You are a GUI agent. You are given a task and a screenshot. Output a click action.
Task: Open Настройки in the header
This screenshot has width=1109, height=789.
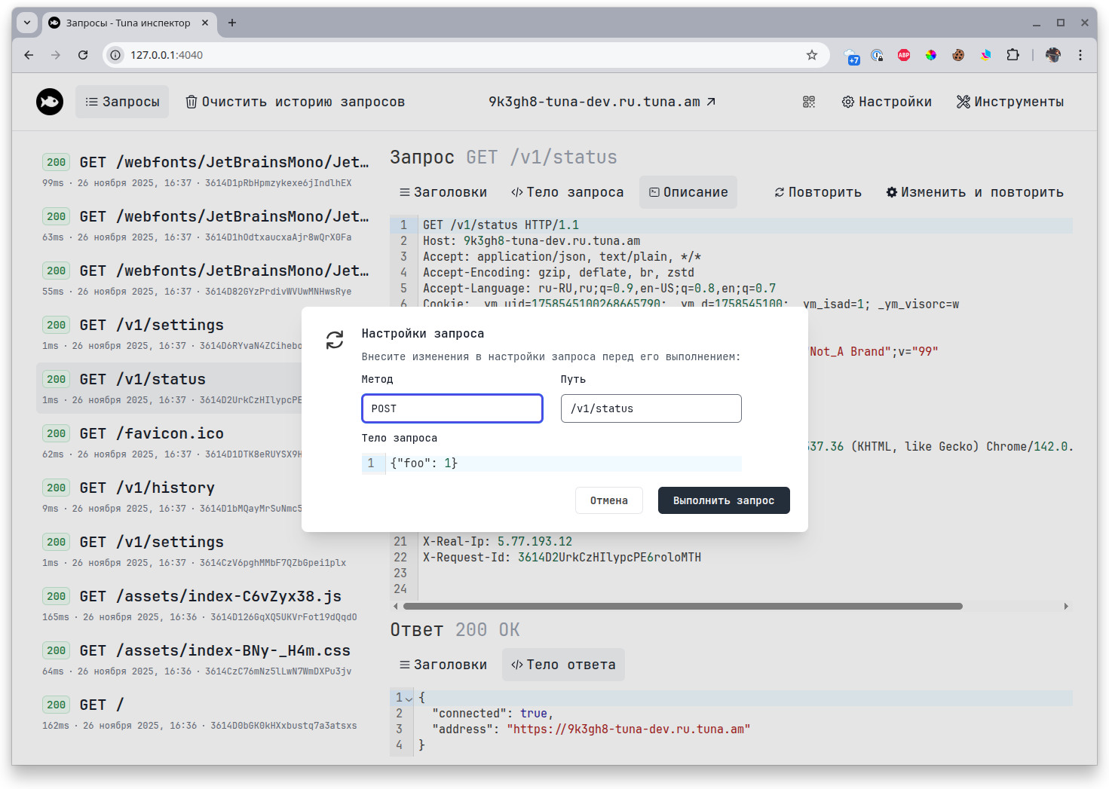[x=887, y=102]
